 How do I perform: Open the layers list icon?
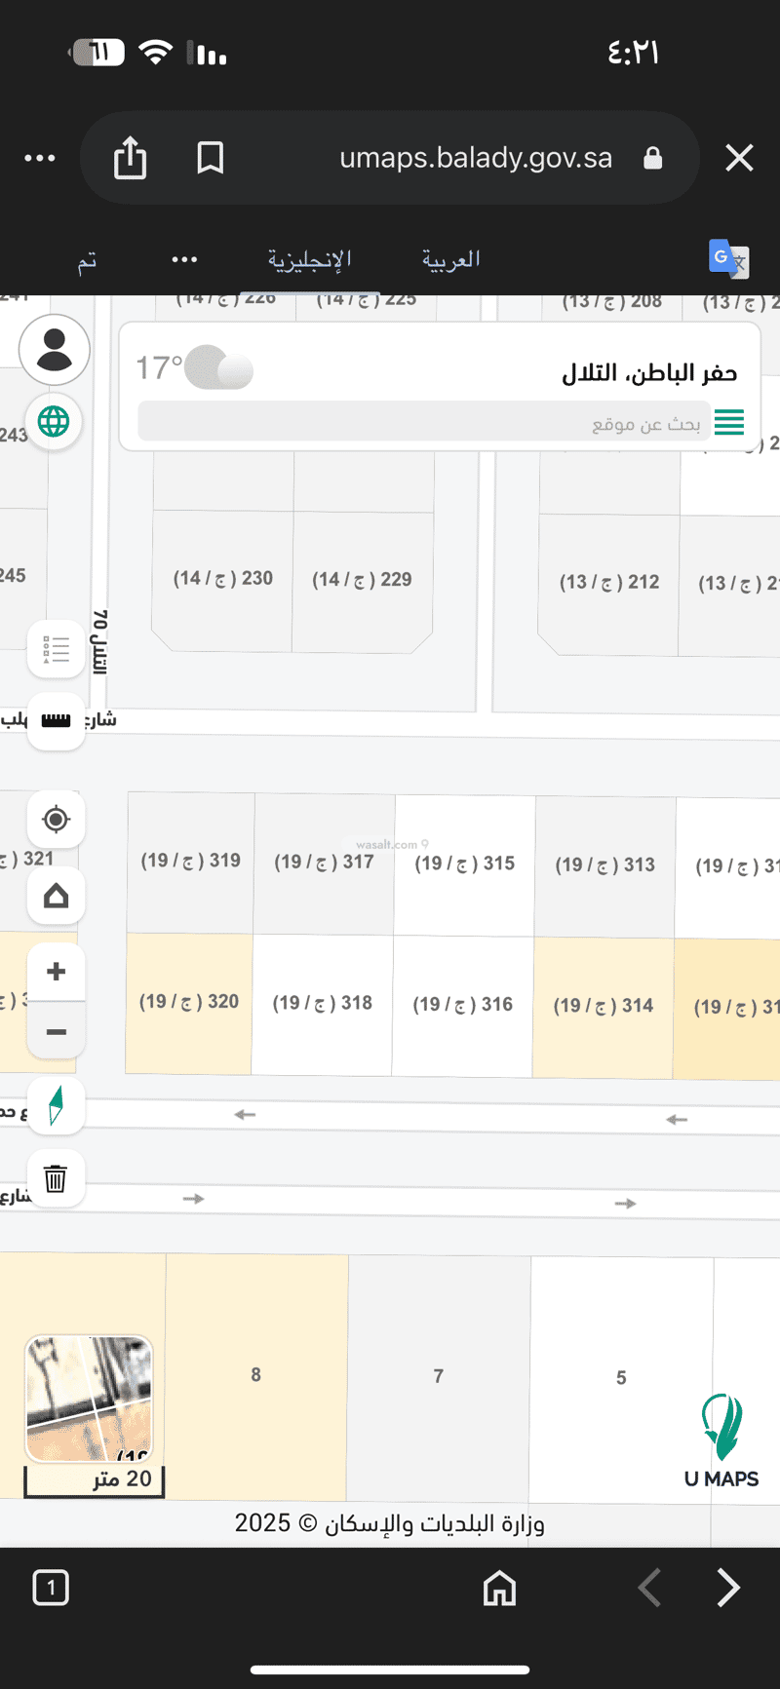pyautogui.click(x=56, y=648)
